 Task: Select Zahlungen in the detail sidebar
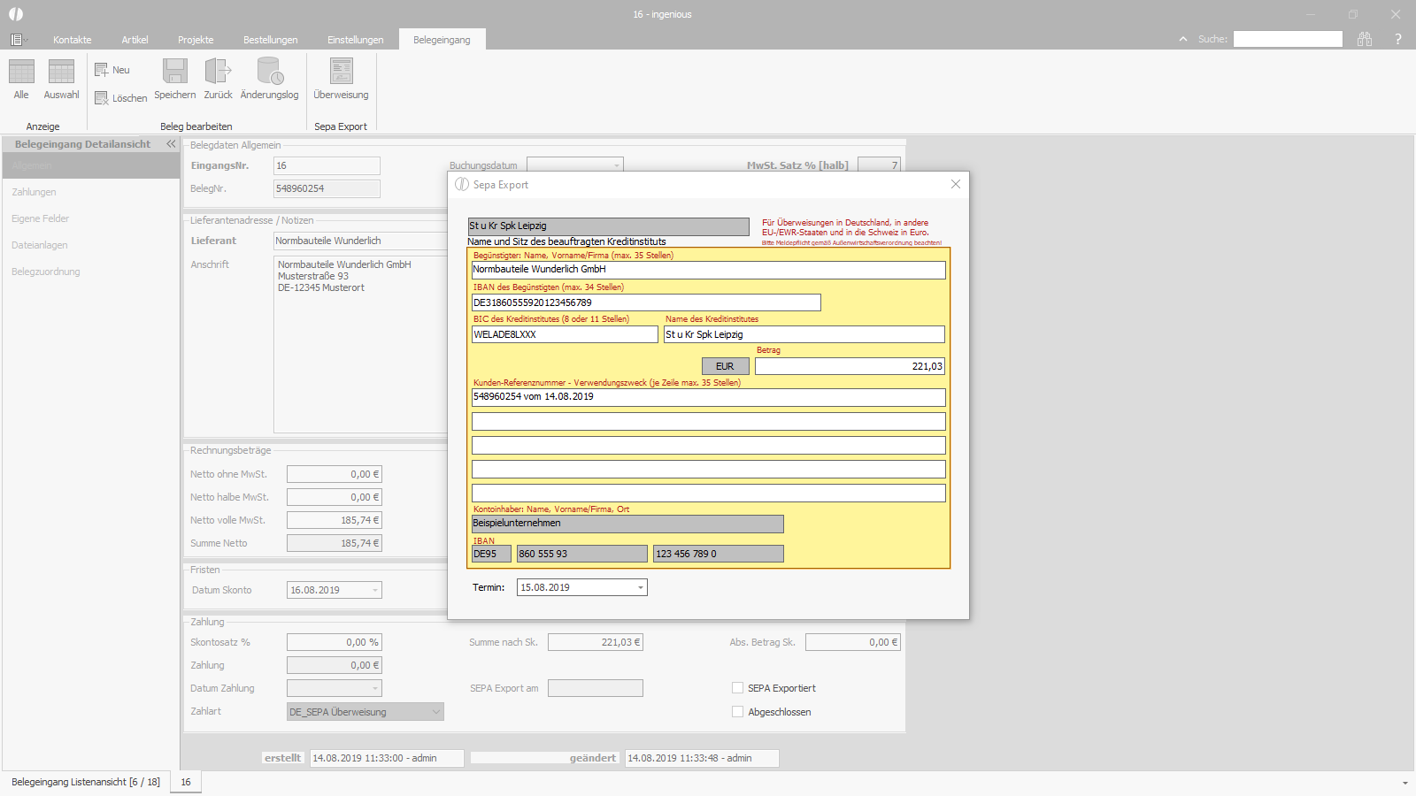tap(91, 192)
